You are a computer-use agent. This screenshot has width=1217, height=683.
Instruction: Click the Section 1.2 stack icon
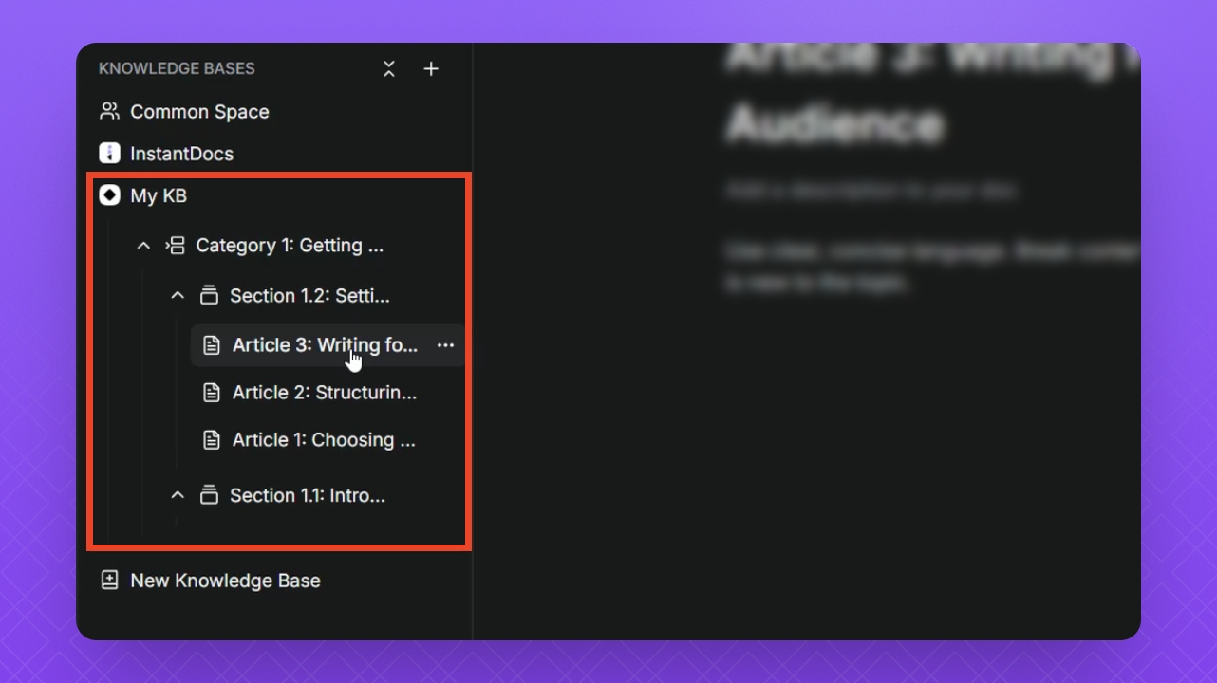(210, 296)
